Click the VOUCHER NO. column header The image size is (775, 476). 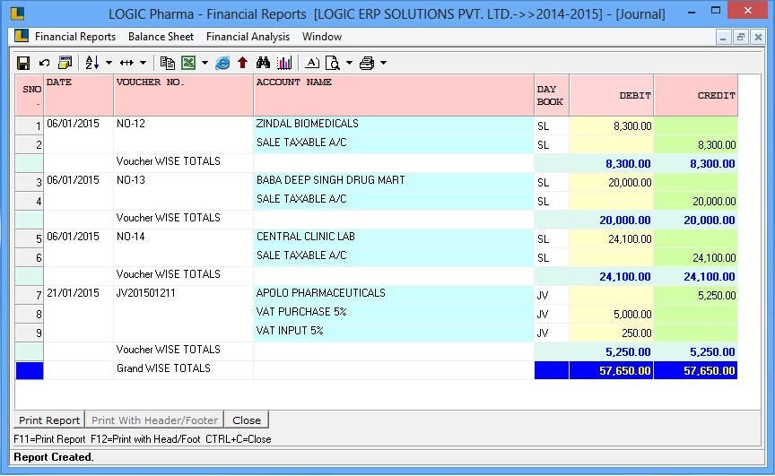183,95
